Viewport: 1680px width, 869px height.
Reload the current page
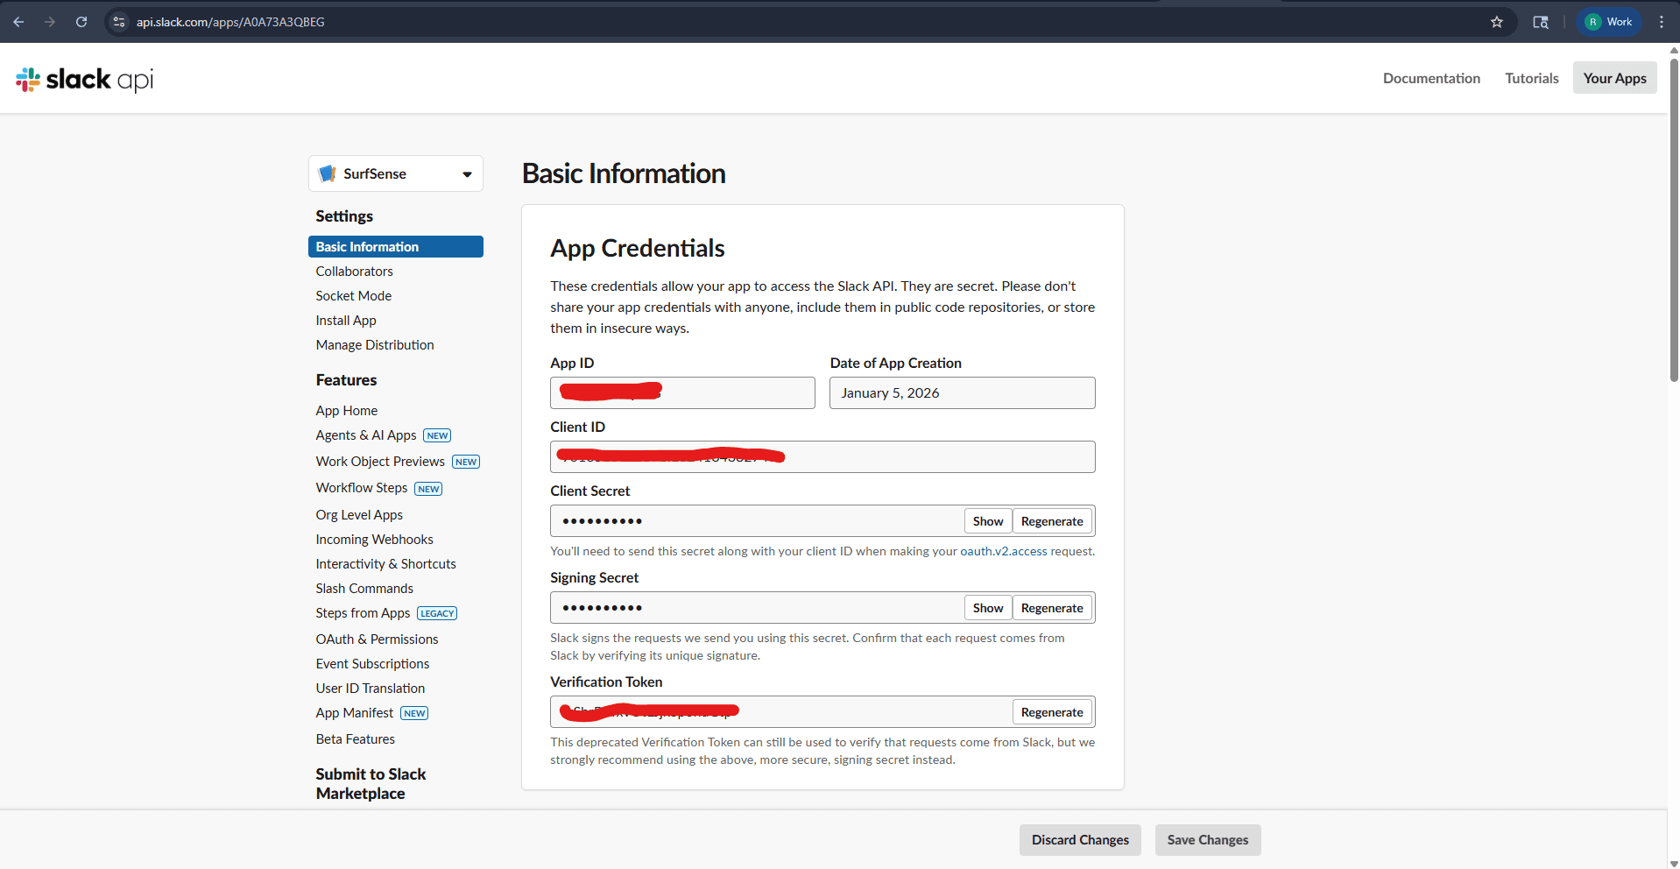tap(81, 22)
